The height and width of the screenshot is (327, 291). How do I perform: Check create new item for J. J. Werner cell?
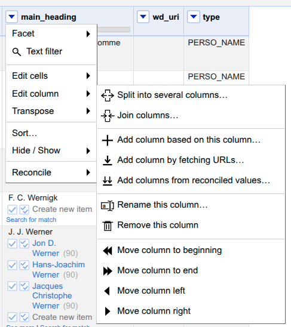(x=12, y=317)
